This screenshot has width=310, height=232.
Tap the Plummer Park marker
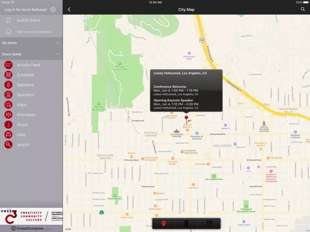(115, 196)
